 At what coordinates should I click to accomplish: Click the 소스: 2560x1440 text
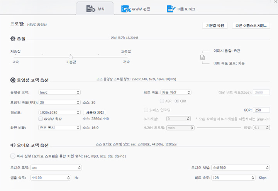tap(96, 119)
